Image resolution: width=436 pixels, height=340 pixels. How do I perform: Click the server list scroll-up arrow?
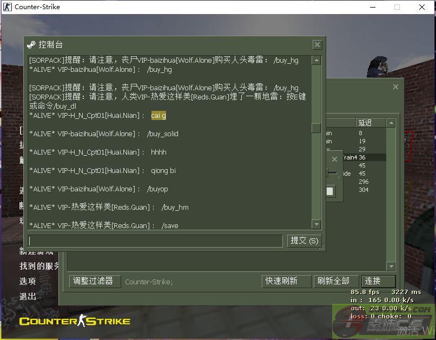[391, 123]
